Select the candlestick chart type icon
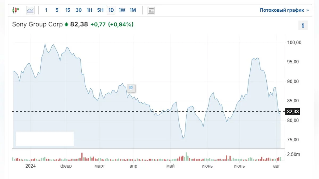The width and height of the screenshot is (319, 179). tap(16, 10)
